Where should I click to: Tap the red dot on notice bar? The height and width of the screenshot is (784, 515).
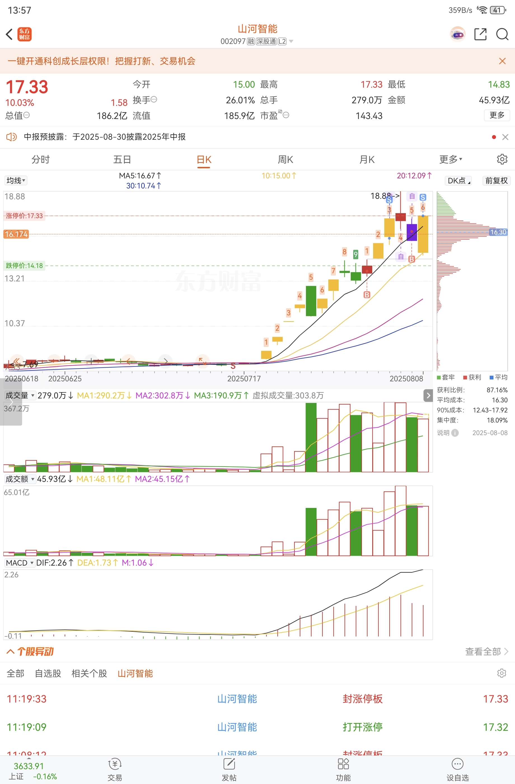coord(494,137)
